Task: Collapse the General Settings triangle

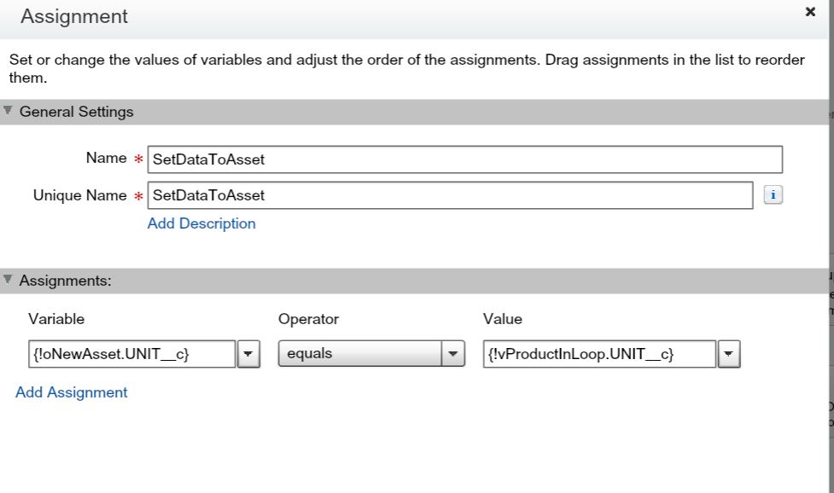Action: coord(8,111)
